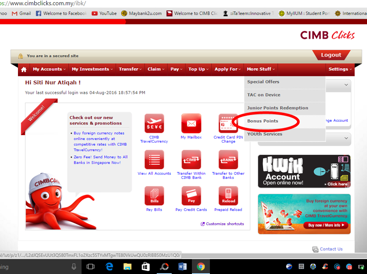
Task: Open the Prepaid Reload icon
Action: 228,196
